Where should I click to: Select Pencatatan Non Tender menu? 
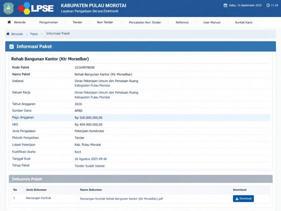[x=145, y=23]
